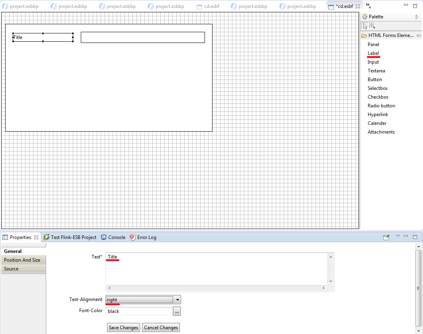Switch to the Position And Size section

click(22, 260)
